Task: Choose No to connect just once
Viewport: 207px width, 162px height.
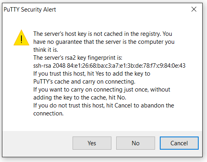Action: [136, 143]
